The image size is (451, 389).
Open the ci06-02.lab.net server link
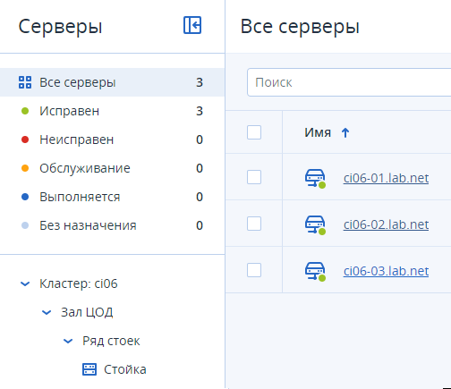[x=386, y=224]
